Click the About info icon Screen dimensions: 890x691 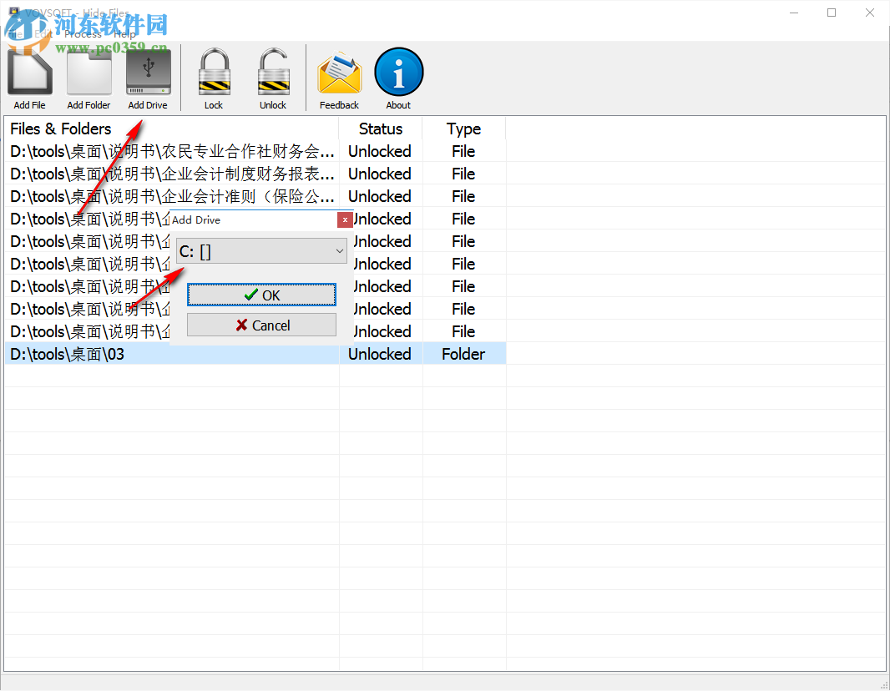[398, 72]
